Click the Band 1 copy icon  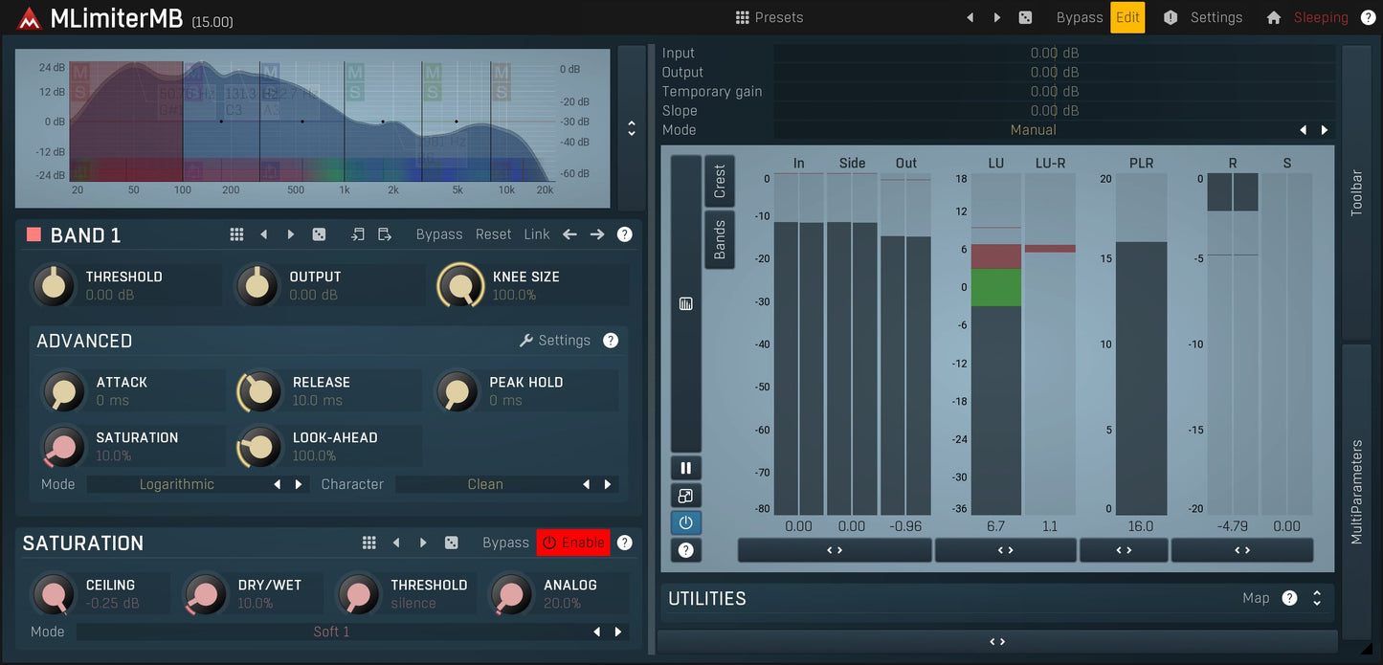coord(358,234)
